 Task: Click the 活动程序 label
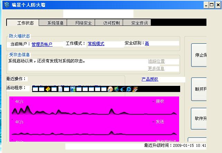[16, 88]
